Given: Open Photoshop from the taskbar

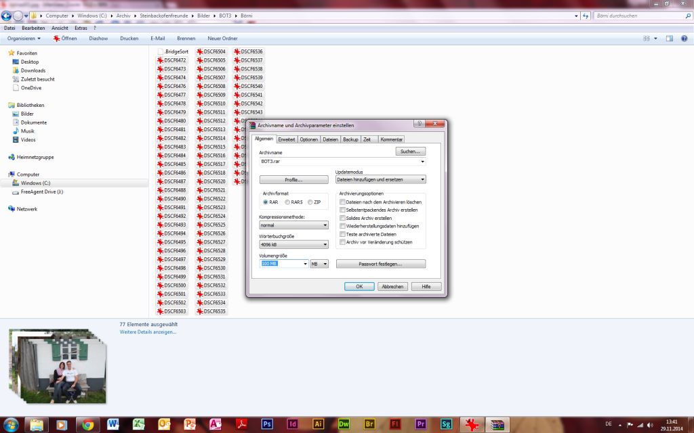Looking at the screenshot, I should [x=267, y=426].
